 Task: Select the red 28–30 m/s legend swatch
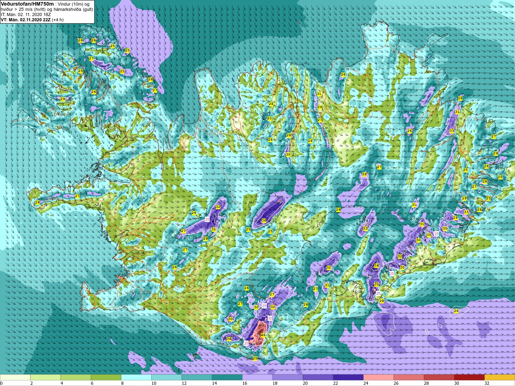pyautogui.click(x=439, y=378)
